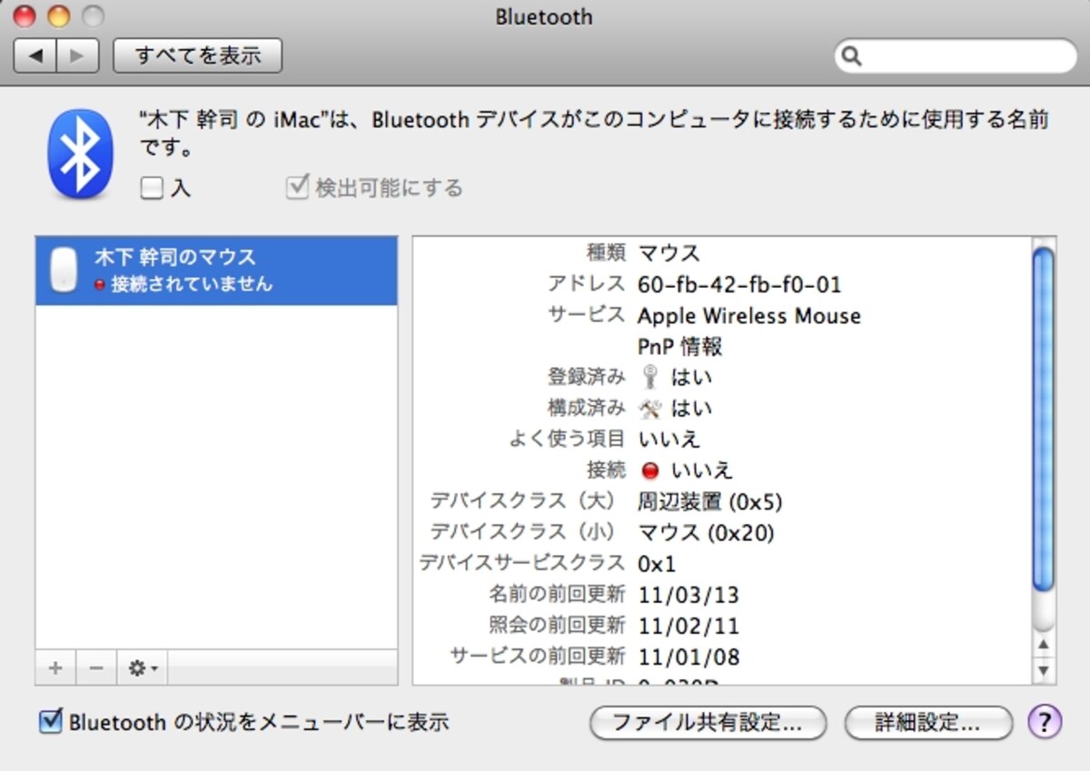The height and width of the screenshot is (771, 1090).
Task: Open the gear action menu
Action: (142, 668)
